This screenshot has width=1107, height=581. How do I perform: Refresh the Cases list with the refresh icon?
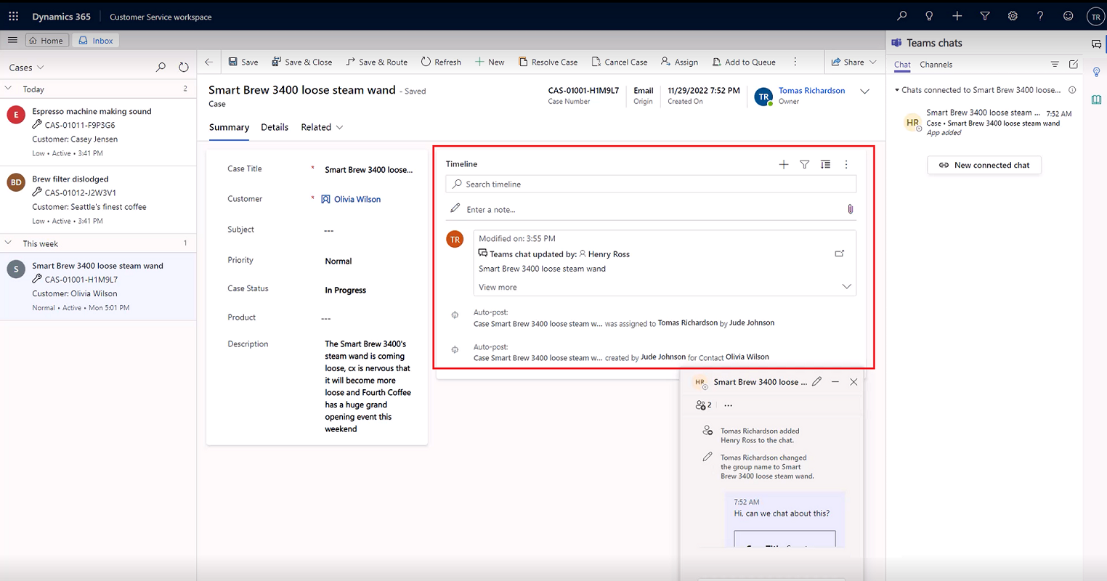point(184,66)
